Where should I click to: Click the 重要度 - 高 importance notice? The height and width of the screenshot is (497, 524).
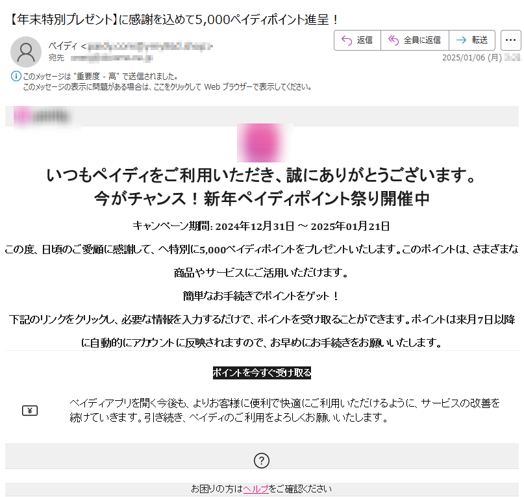[x=100, y=77]
